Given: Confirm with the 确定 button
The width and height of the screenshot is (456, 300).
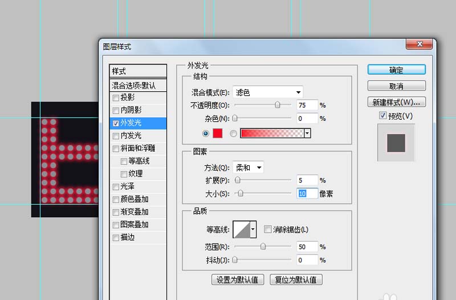Looking at the screenshot, I should pos(396,70).
